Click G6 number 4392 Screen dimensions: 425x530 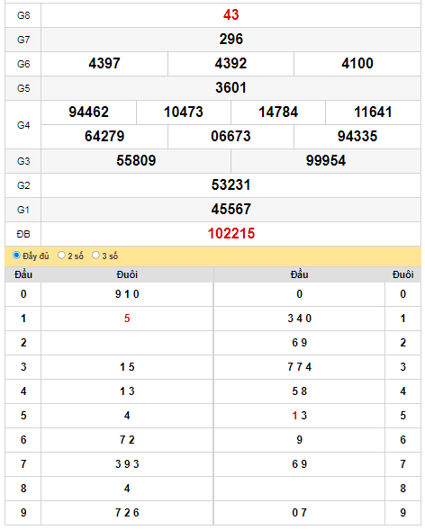coord(231,64)
